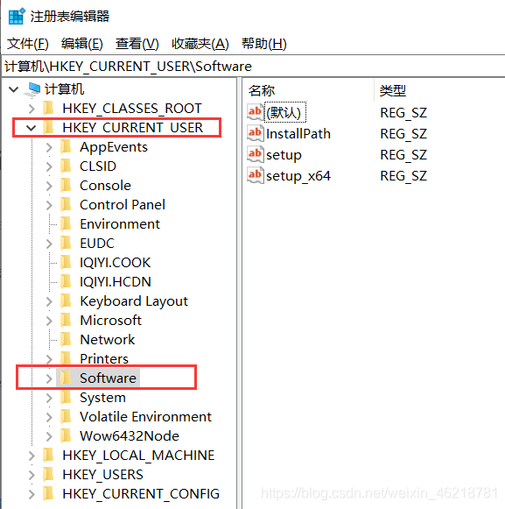Click the HKEY_CLASSES_ROOT folder icon
Screen dimensions: 505x509
click(x=49, y=108)
